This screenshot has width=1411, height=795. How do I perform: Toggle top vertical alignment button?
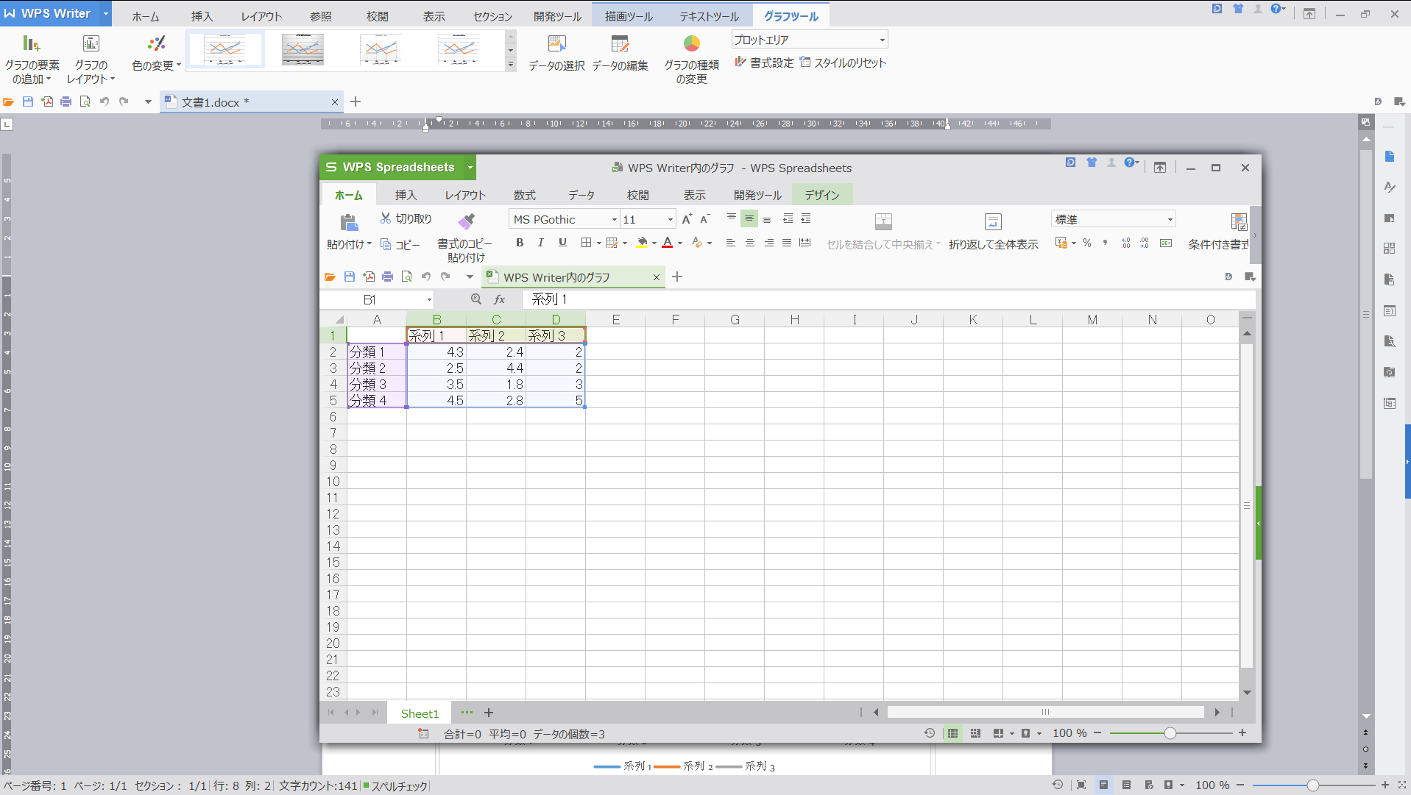[x=732, y=218]
